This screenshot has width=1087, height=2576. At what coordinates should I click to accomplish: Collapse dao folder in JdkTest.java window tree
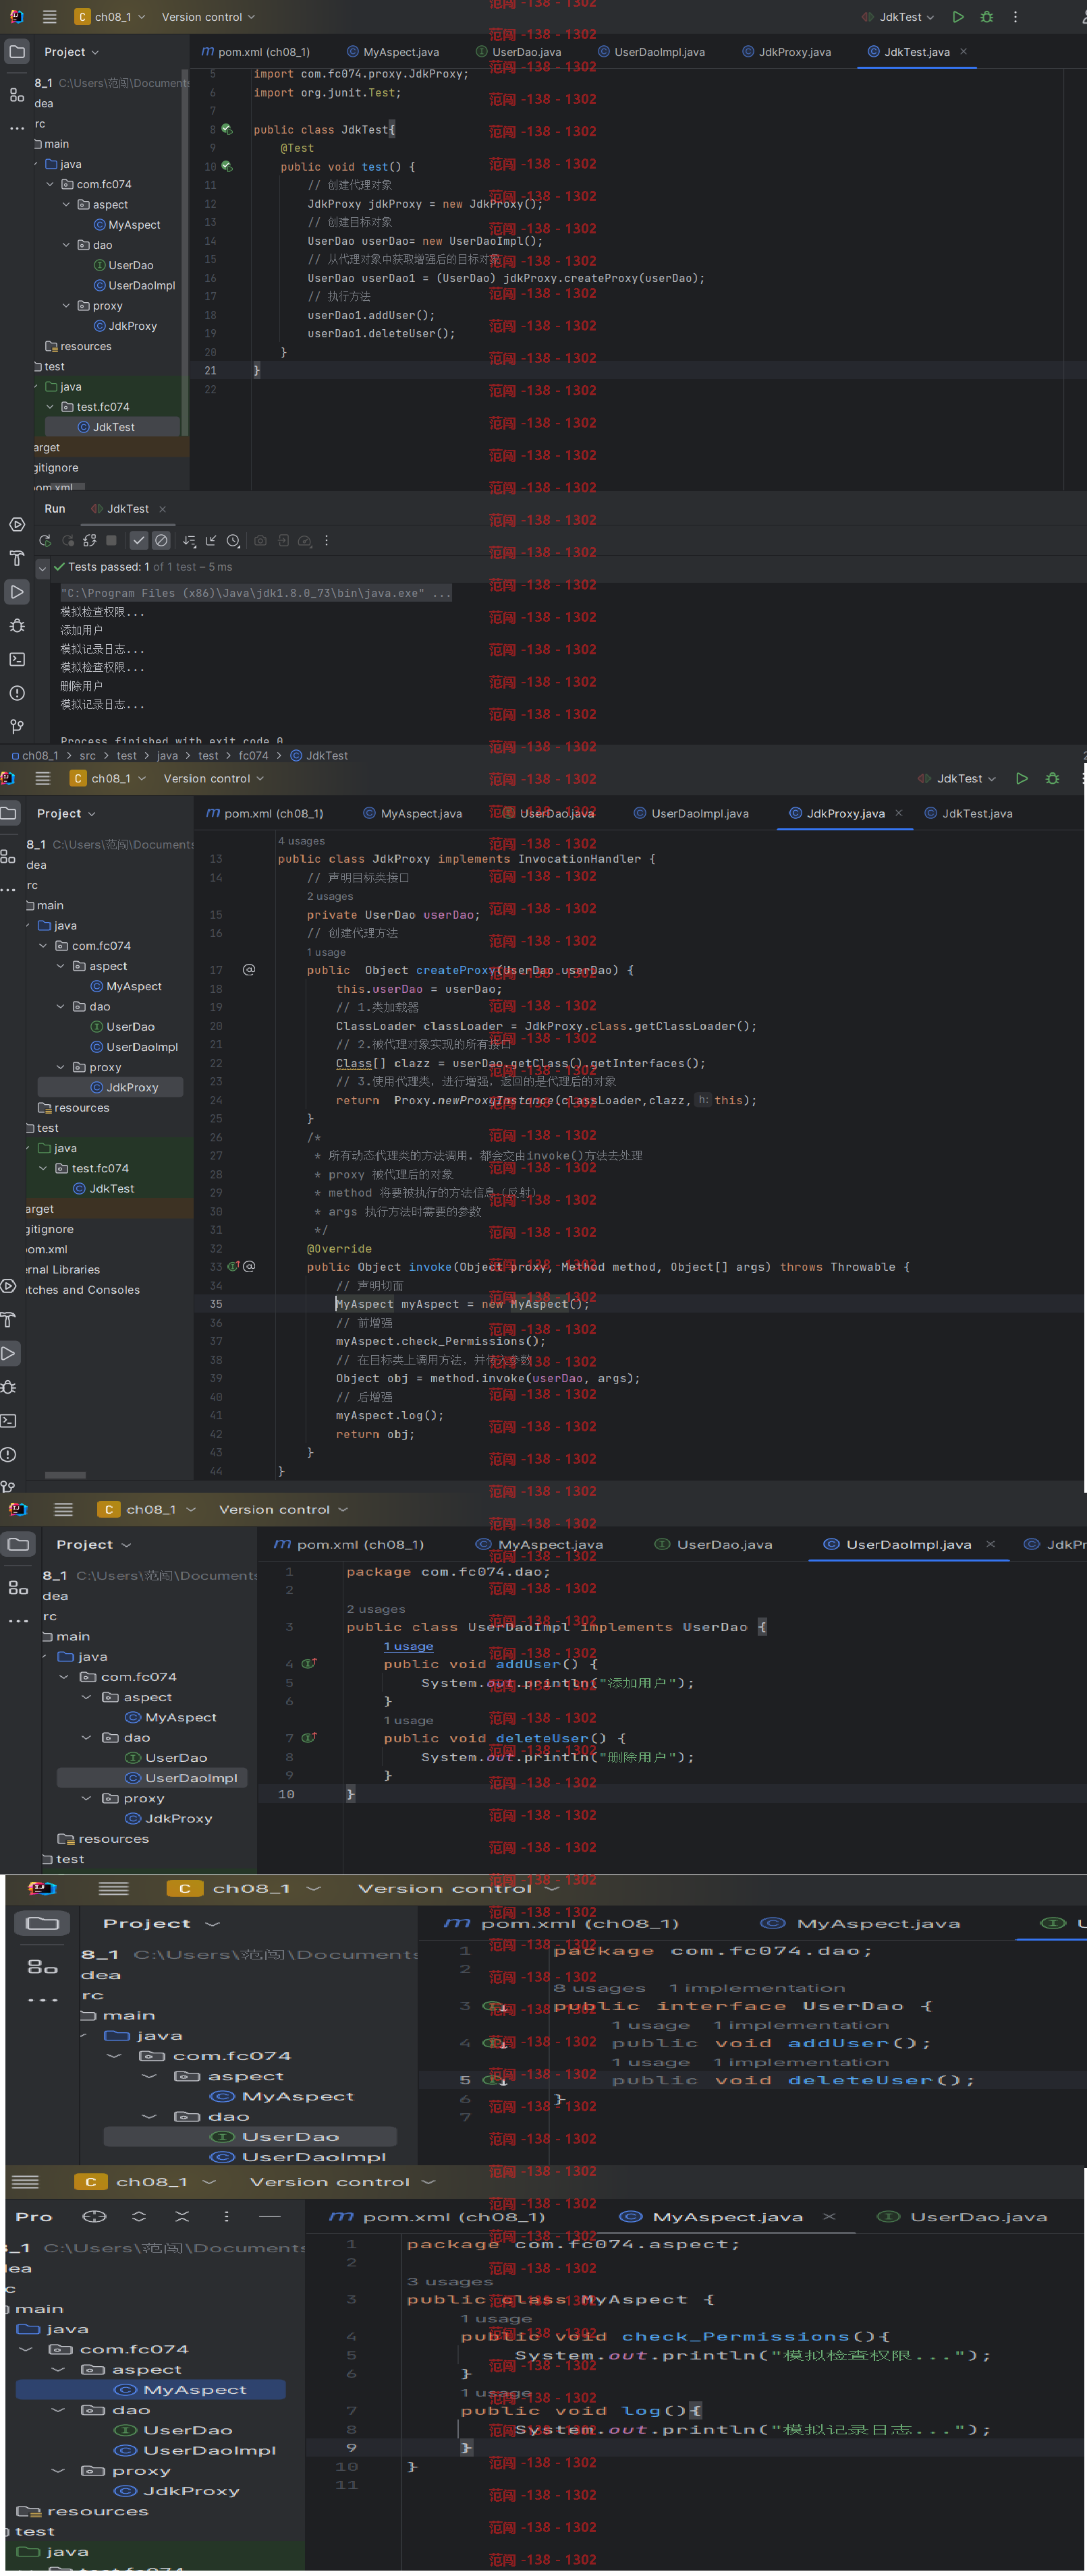[x=67, y=245]
